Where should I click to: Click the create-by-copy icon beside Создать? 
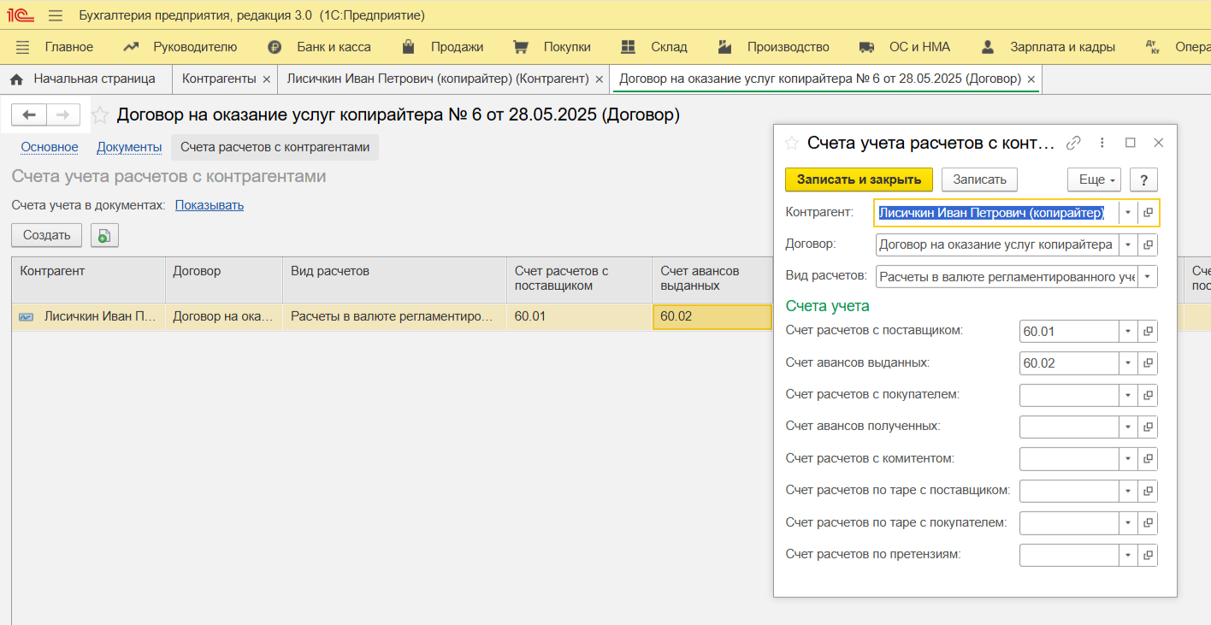pyautogui.click(x=104, y=236)
